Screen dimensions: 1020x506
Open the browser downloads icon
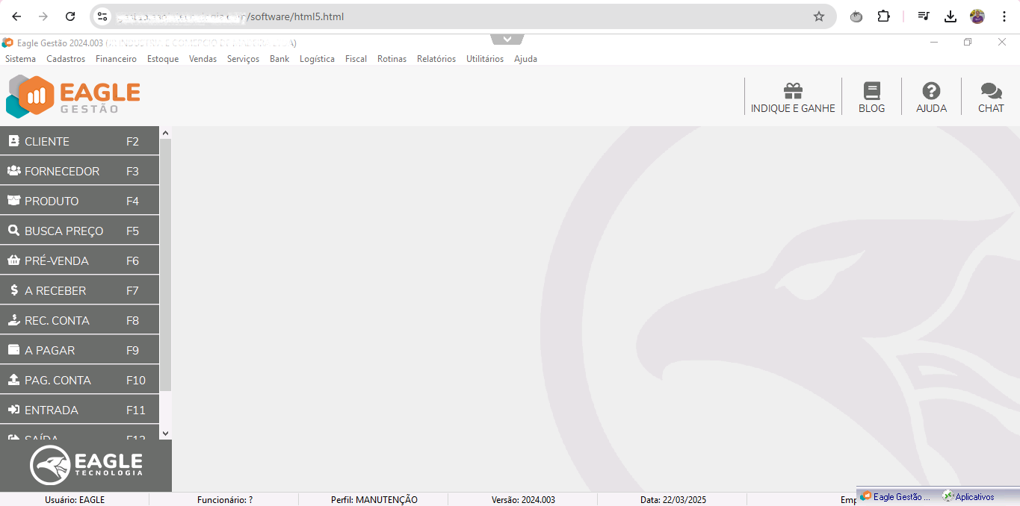pyautogui.click(x=951, y=16)
